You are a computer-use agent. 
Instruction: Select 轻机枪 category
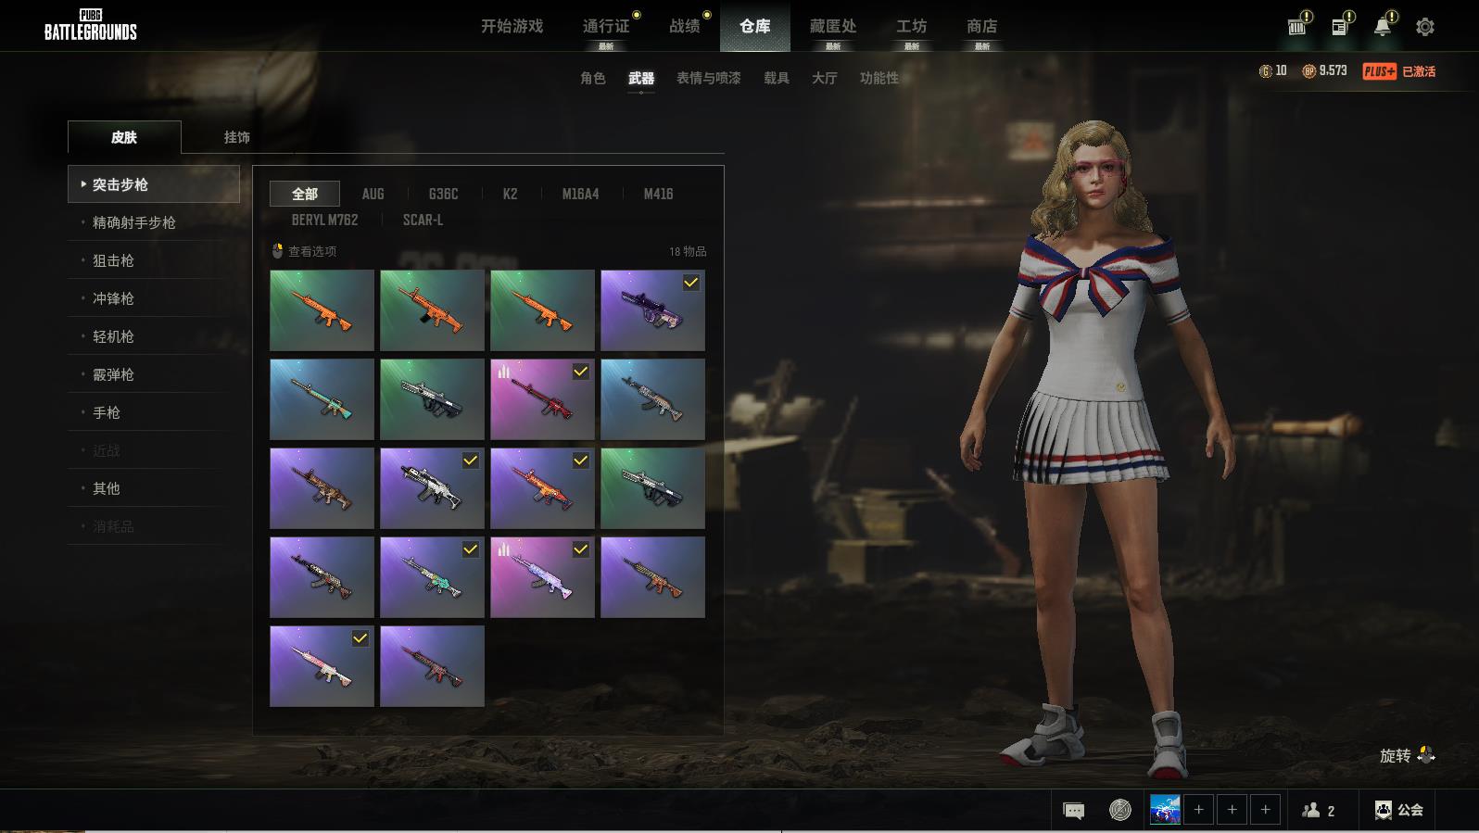coord(154,336)
